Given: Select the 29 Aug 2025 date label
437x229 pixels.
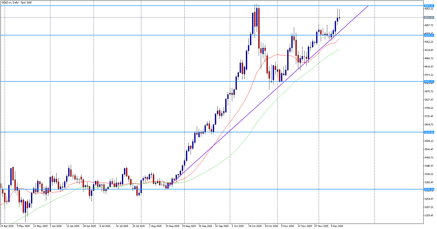Looking at the screenshot, I should click(x=189, y=226).
